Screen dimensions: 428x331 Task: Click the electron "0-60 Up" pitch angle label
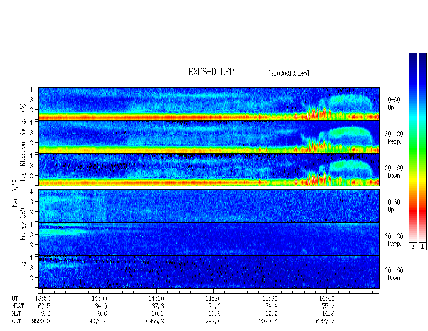click(x=394, y=104)
